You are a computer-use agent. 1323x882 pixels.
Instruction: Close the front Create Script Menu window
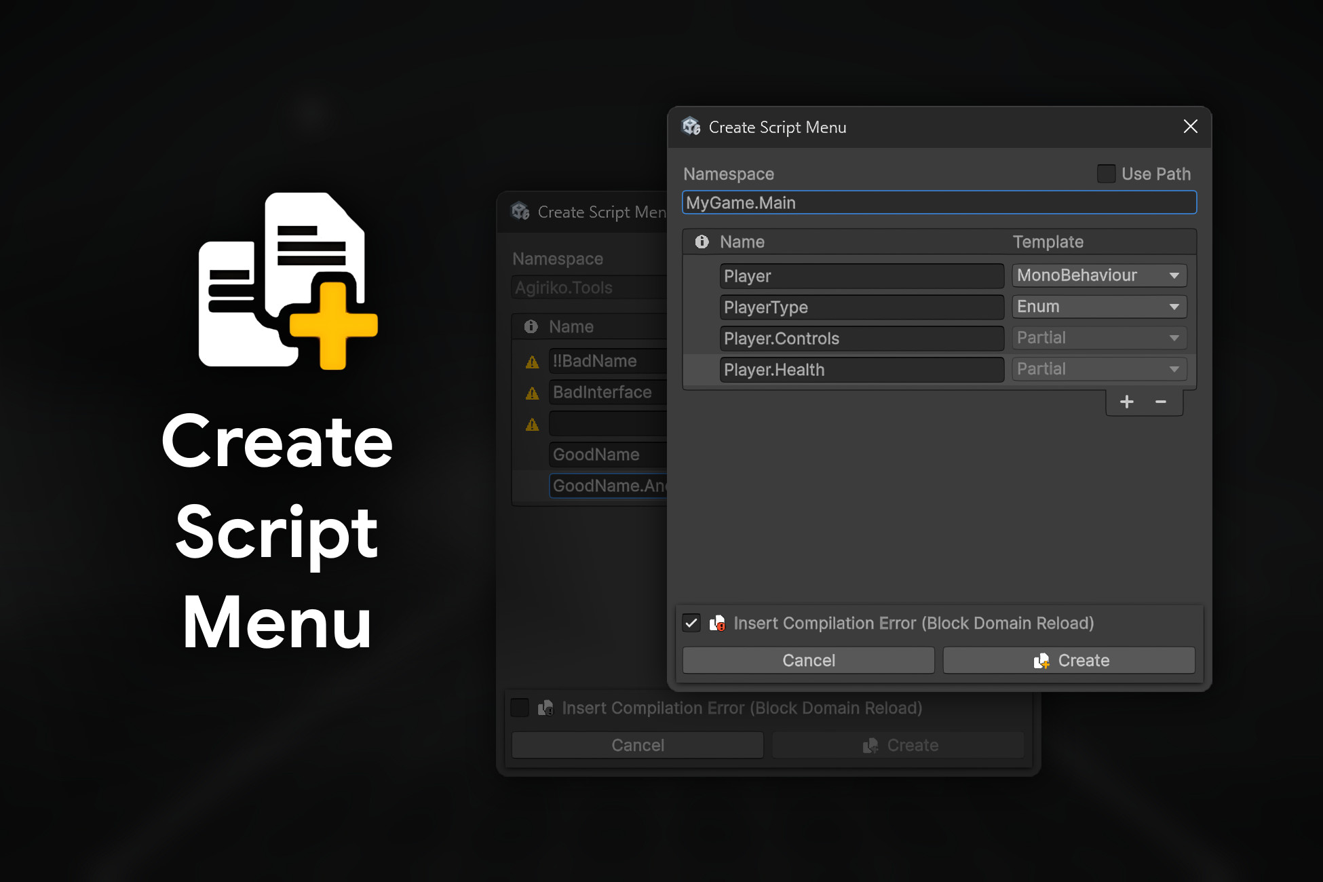click(1190, 127)
